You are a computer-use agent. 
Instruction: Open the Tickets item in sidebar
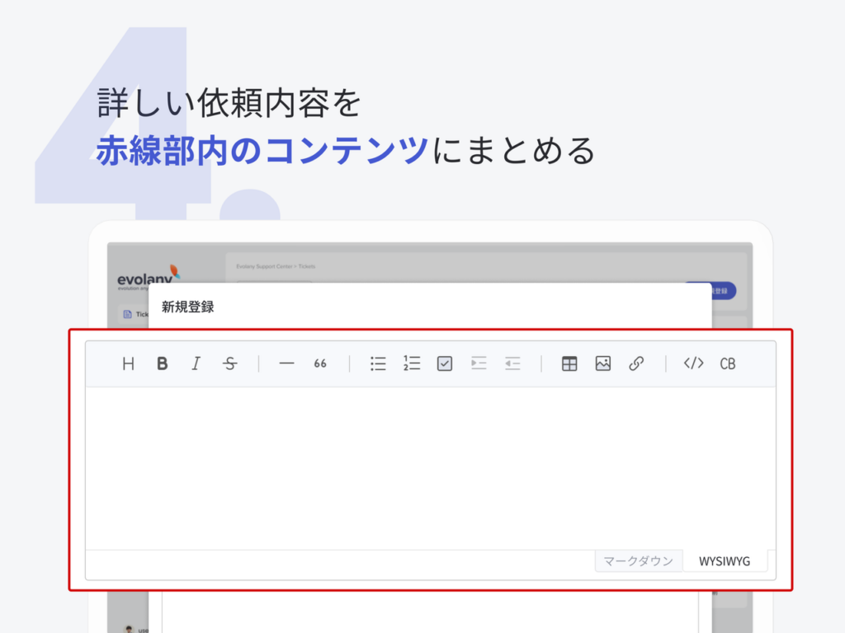[x=135, y=314]
